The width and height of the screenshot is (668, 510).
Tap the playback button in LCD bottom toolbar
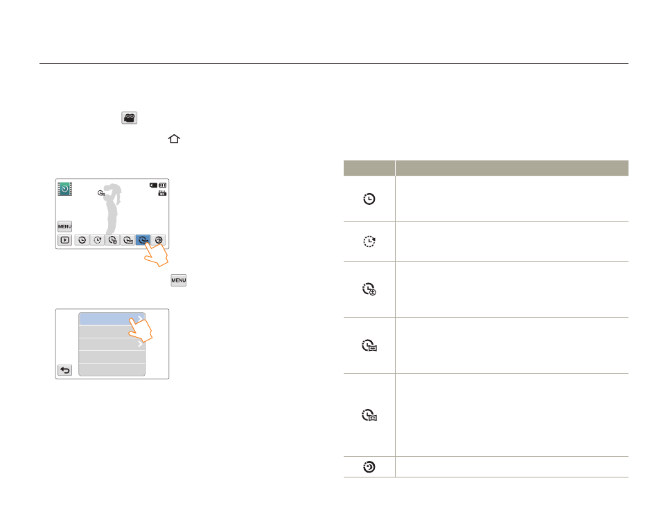[64, 240]
